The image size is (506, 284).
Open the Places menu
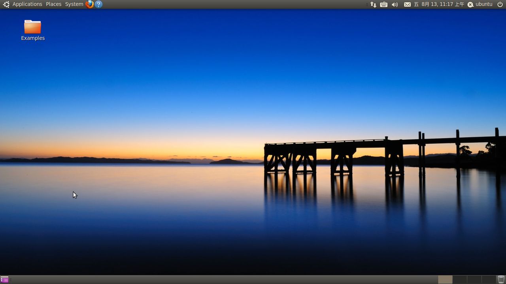(x=53, y=4)
